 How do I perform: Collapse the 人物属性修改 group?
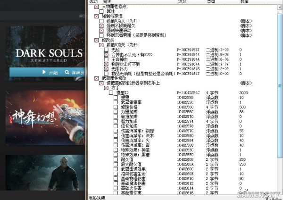click(x=97, y=7)
